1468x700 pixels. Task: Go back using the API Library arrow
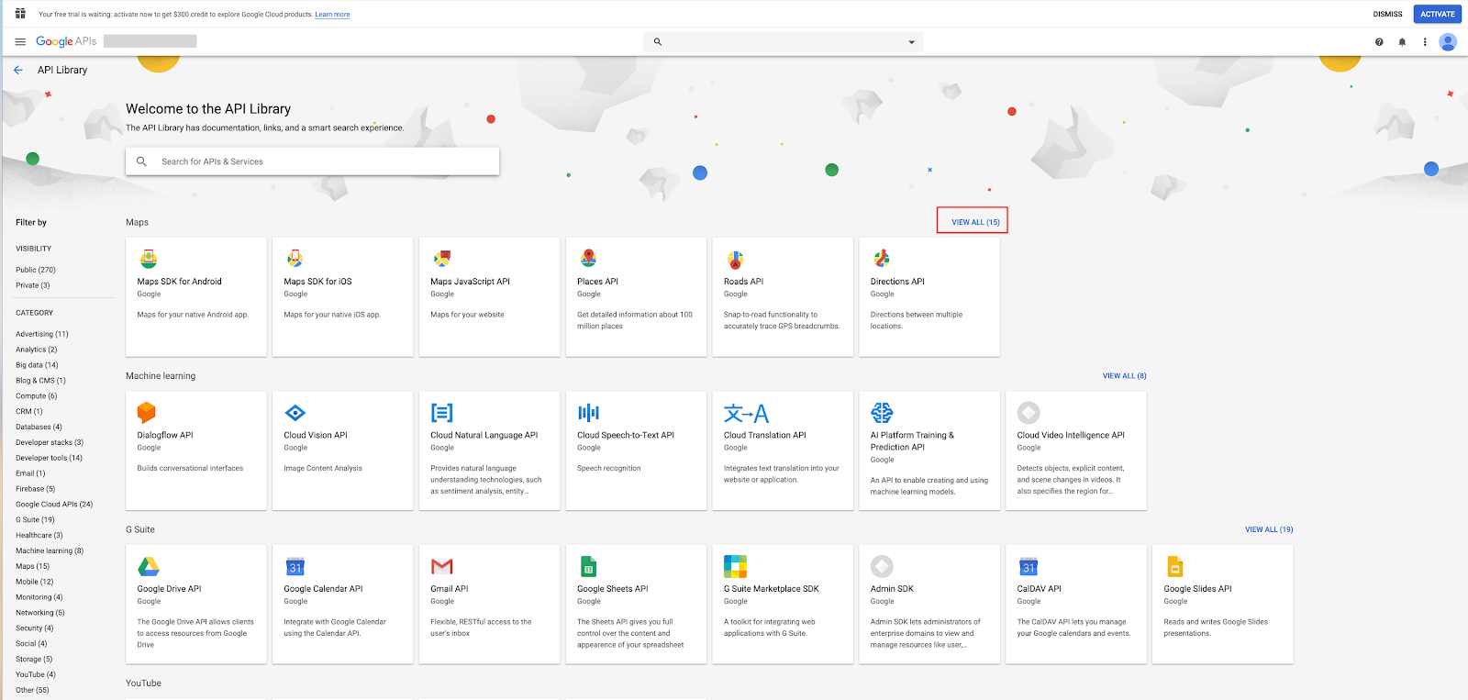click(18, 70)
